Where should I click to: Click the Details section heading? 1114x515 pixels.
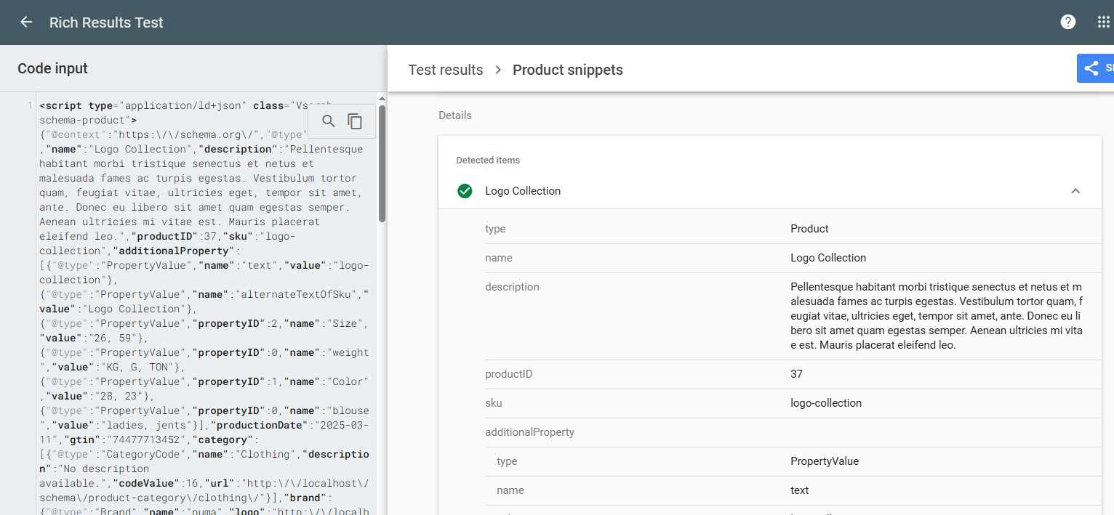[454, 115]
